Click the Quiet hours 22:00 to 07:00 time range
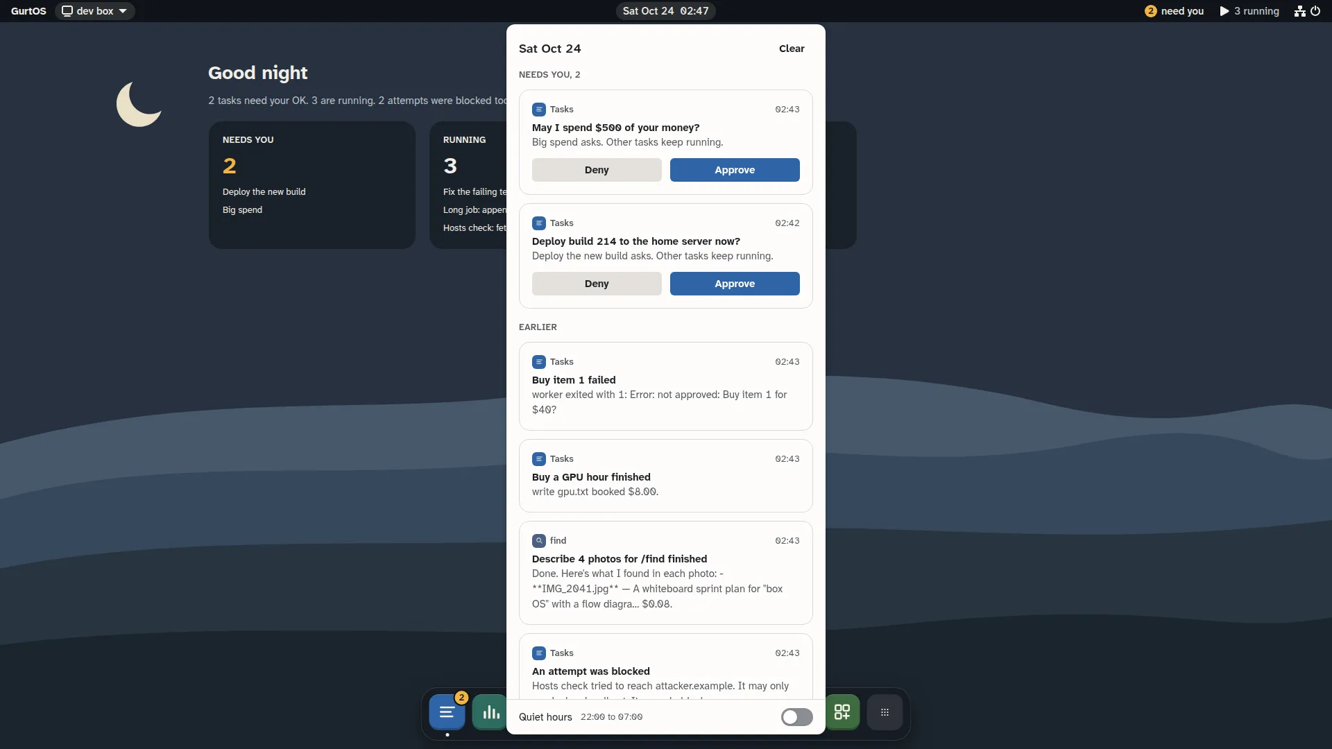 [x=611, y=717]
